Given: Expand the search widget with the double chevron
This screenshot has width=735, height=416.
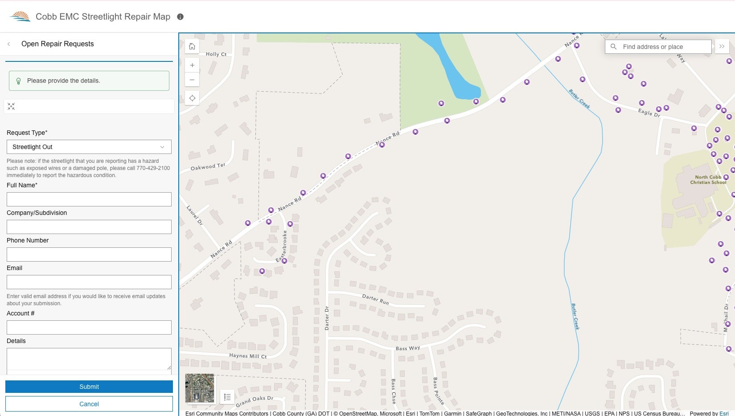Looking at the screenshot, I should click(x=722, y=46).
